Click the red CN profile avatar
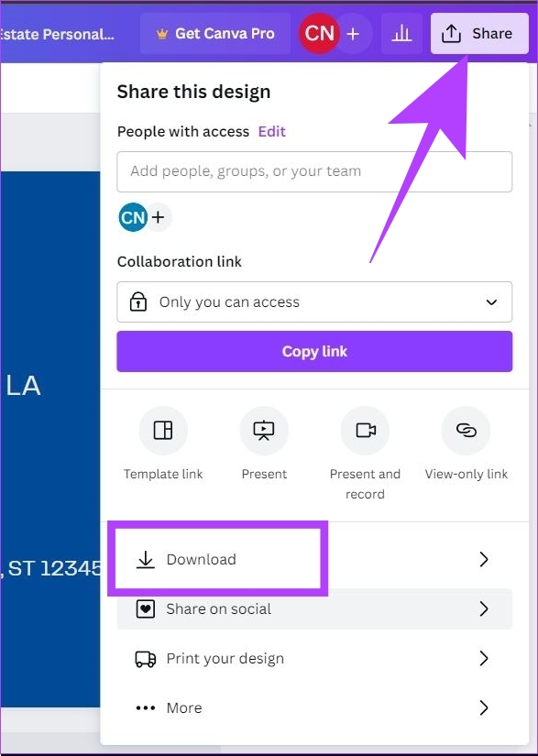The image size is (538, 756). (319, 34)
